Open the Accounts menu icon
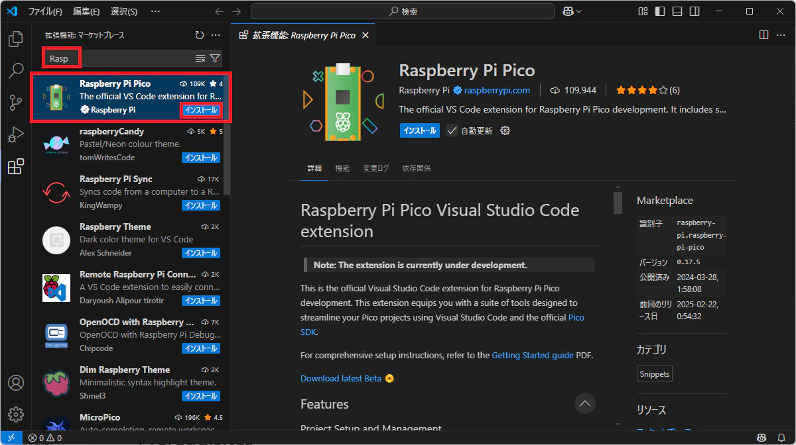This screenshot has width=796, height=445. (16, 383)
